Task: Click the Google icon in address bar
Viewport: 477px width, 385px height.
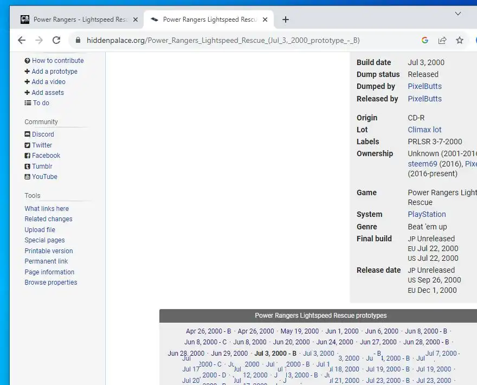Action: (x=425, y=40)
